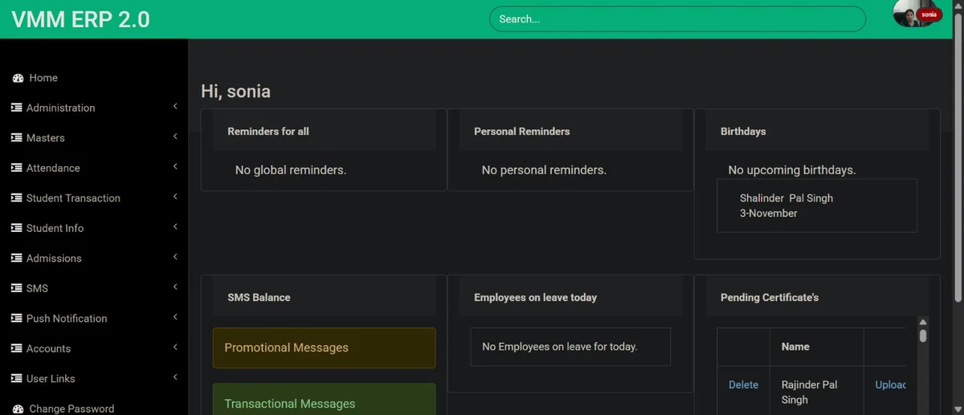Click the SMS list icon
Screen dimensions: 964x415
(x=16, y=288)
